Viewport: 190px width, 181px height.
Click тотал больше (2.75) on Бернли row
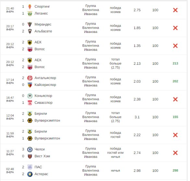[115, 117]
